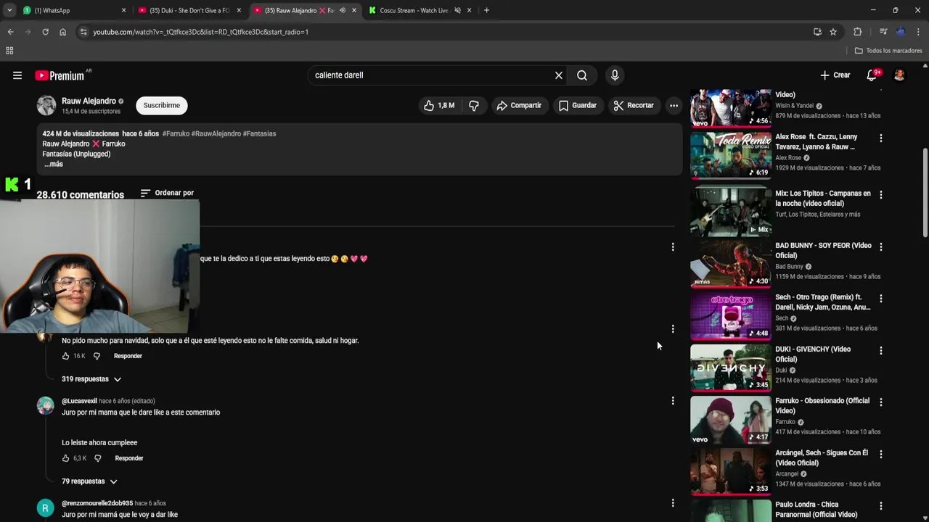
Task: Open menu for BAD BUNNY SOY PEOR video
Action: (881, 246)
